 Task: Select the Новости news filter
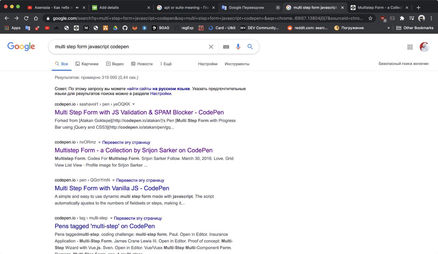pos(142,64)
